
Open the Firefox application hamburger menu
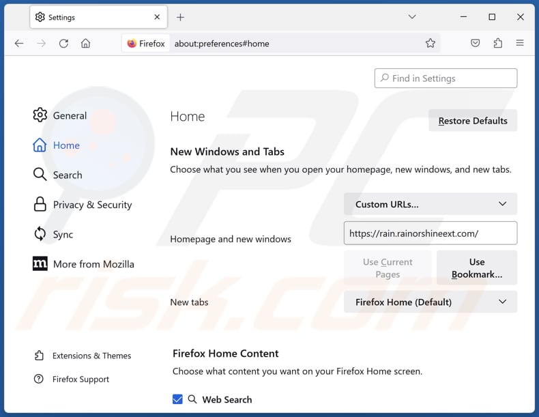pyautogui.click(x=520, y=43)
